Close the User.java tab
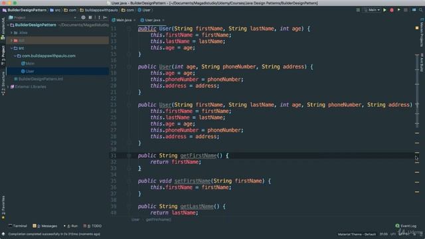Image resolution: width=425 pixels, height=239 pixels. click(163, 21)
